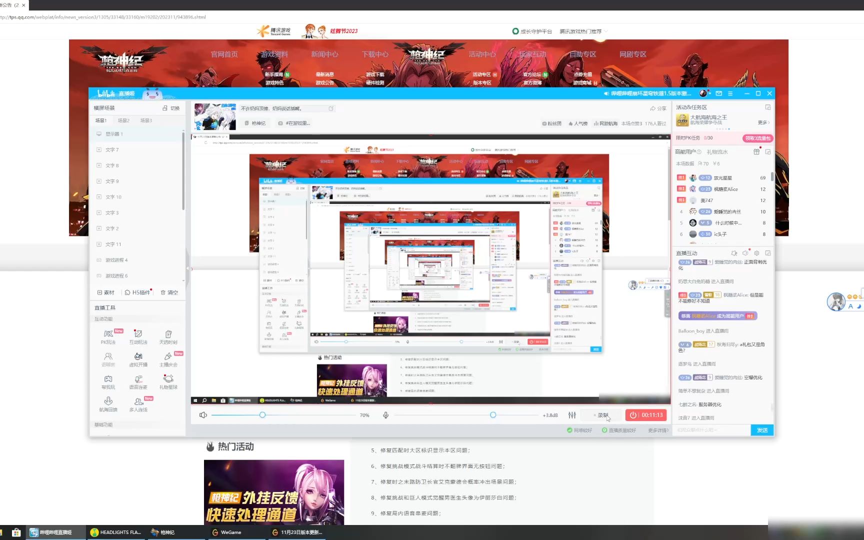The width and height of the screenshot is (864, 540).
Task: Open the H5插件 button
Action: point(137,292)
